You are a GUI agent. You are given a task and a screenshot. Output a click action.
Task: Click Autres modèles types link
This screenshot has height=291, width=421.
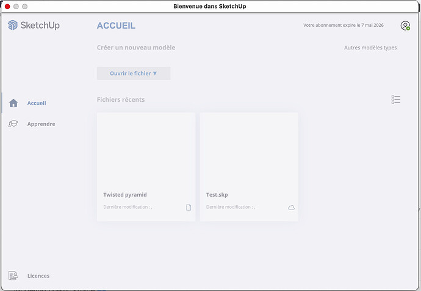click(x=370, y=47)
